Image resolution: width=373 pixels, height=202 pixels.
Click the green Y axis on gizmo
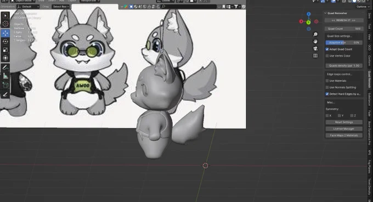[308, 23]
